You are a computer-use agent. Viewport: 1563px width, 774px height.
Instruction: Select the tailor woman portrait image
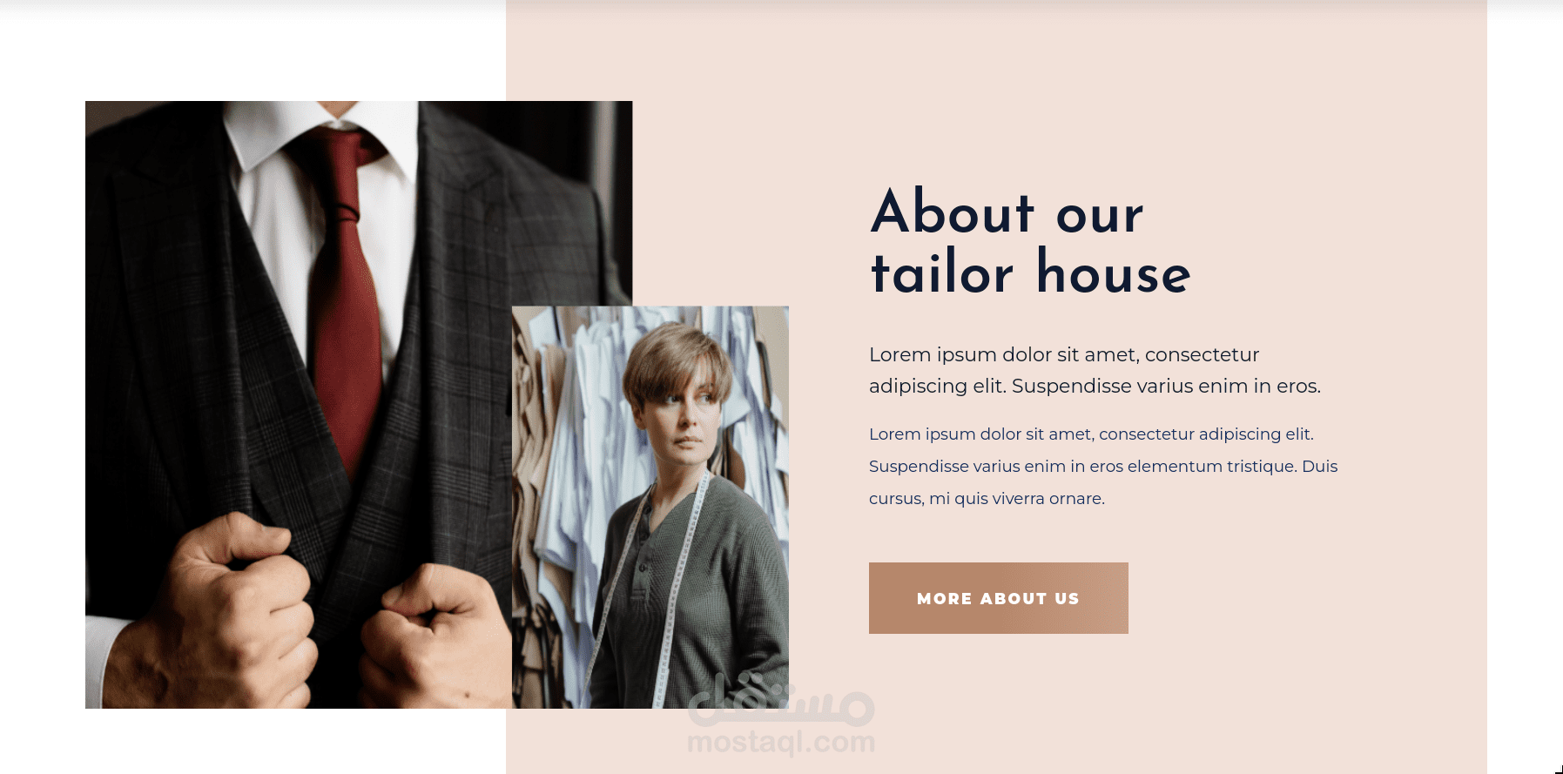pos(650,507)
